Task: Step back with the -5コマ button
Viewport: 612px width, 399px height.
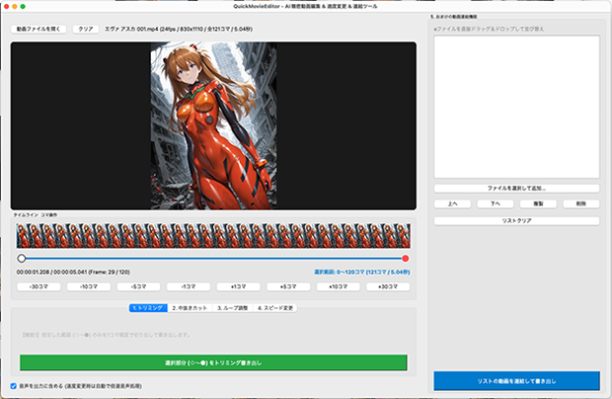Action: (x=138, y=286)
